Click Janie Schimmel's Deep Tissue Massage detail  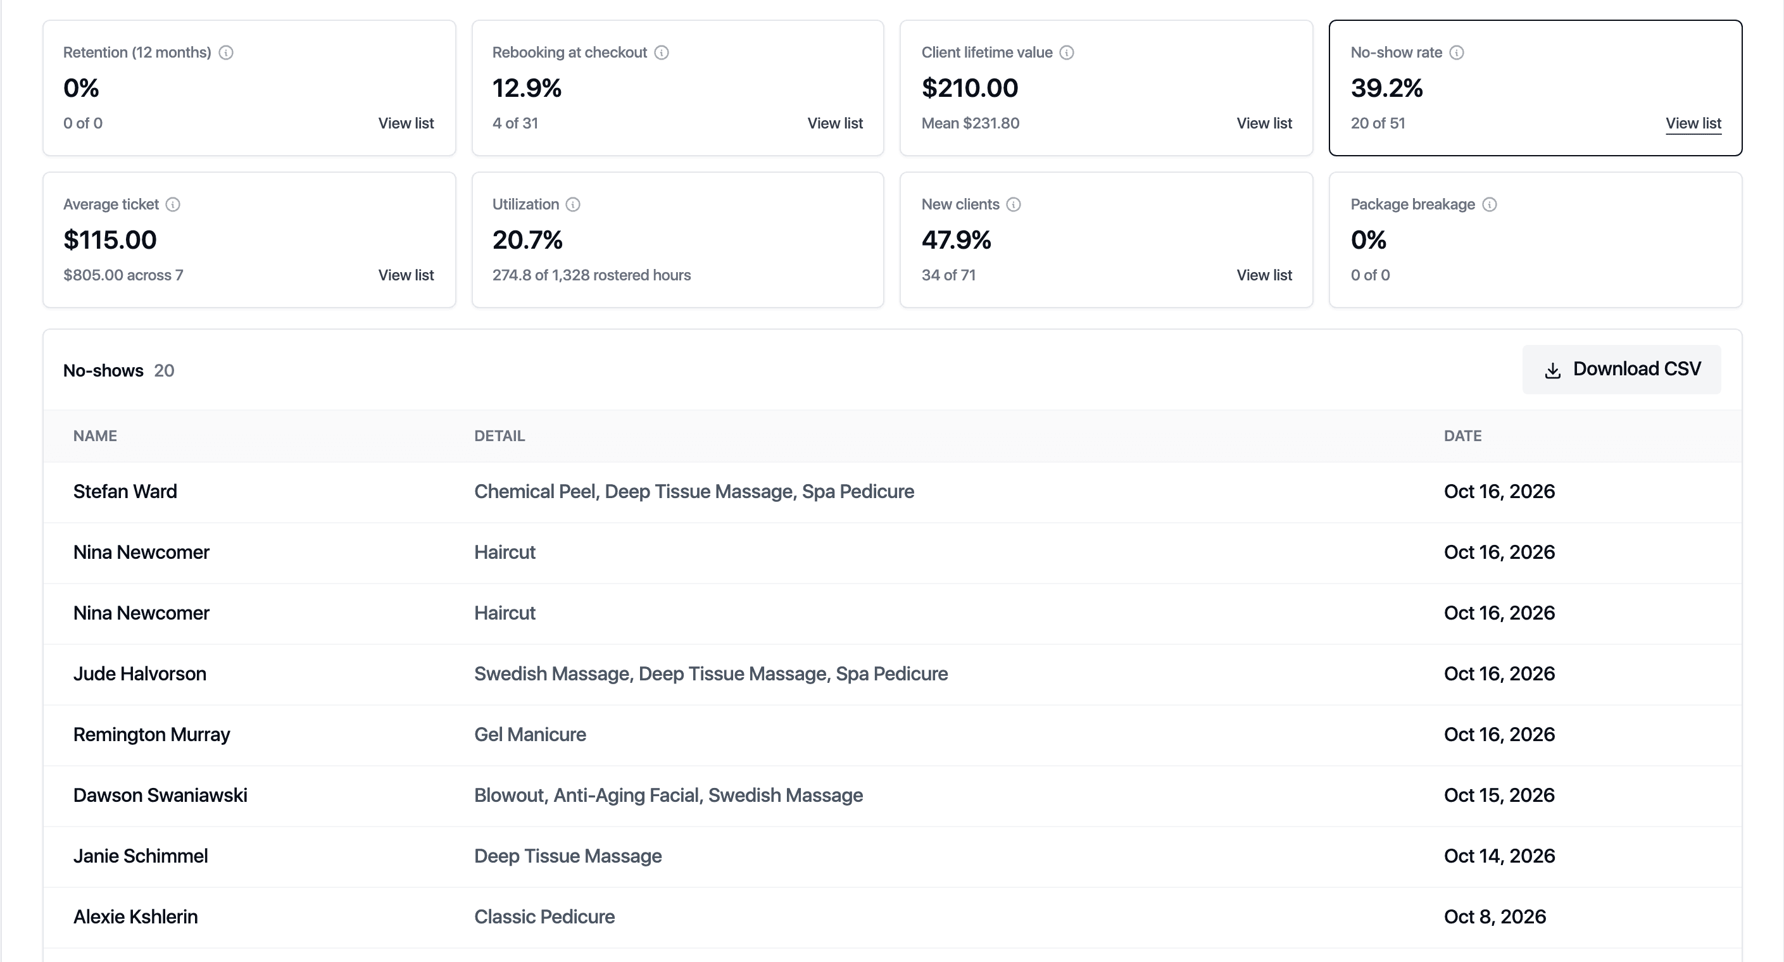(568, 856)
